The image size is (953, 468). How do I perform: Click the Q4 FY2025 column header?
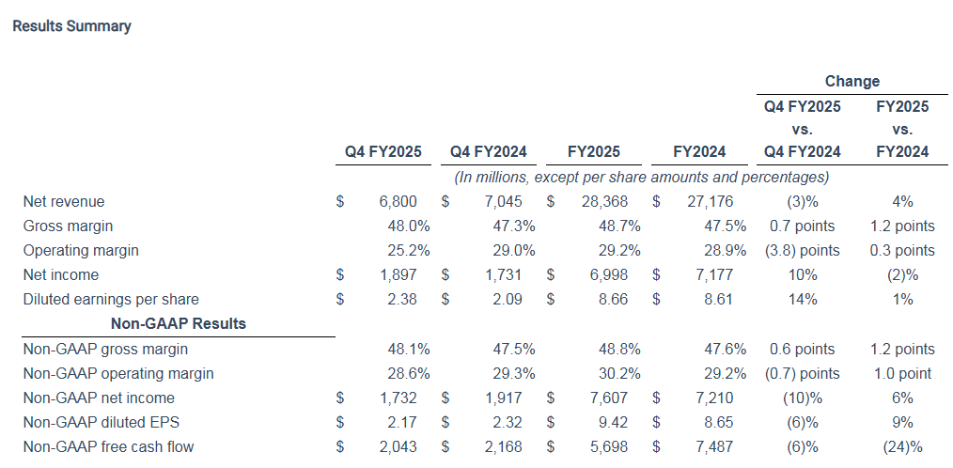point(383,151)
